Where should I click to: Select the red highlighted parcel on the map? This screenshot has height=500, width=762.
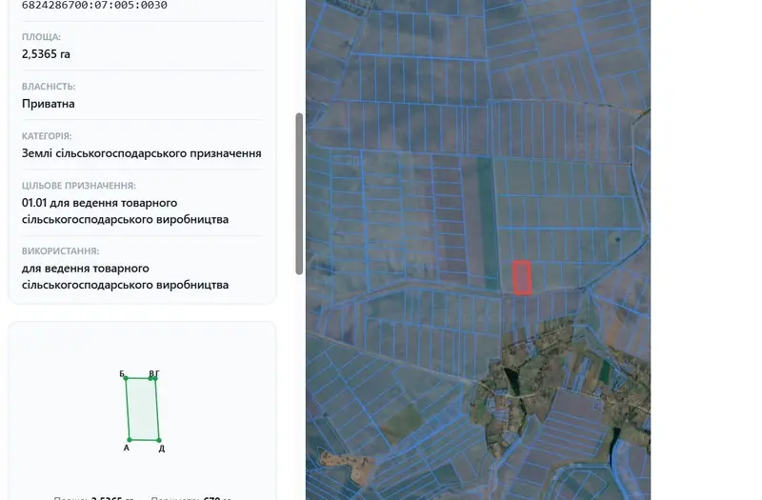[522, 277]
